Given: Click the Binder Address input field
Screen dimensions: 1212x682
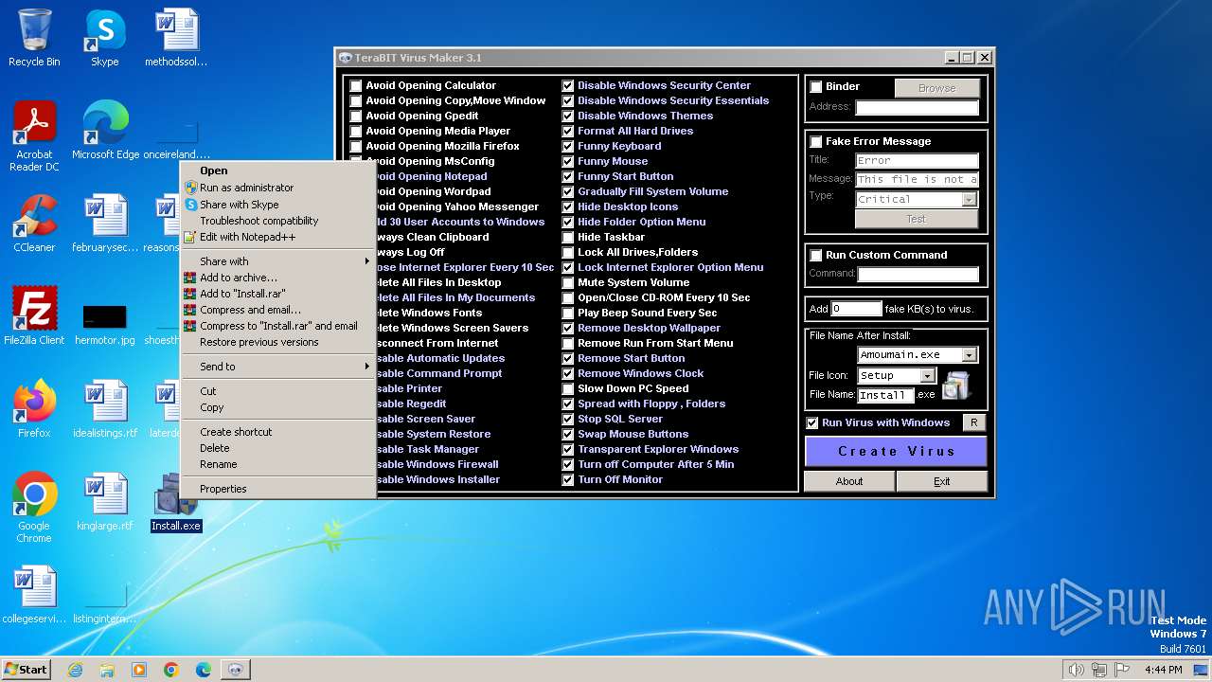Looking at the screenshot, I should (x=917, y=108).
